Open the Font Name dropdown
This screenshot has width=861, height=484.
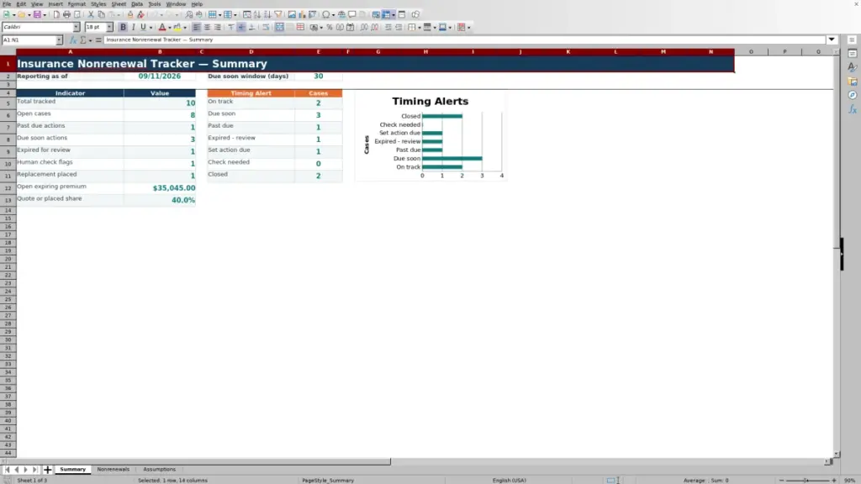tap(77, 27)
